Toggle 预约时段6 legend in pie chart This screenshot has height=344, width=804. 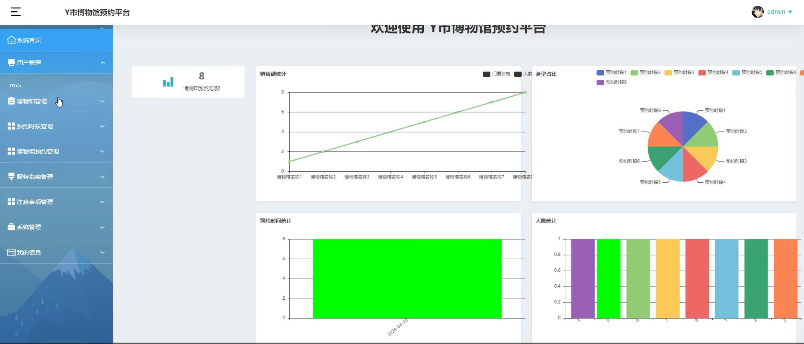(781, 73)
